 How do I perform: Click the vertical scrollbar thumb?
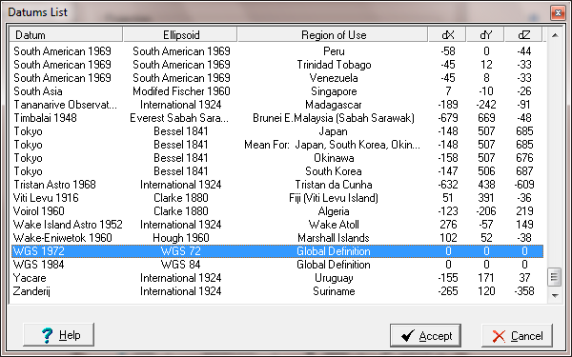coord(555,277)
